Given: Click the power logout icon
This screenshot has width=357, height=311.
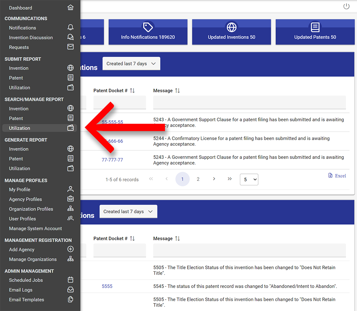Looking at the screenshot, I should click(346, 6).
